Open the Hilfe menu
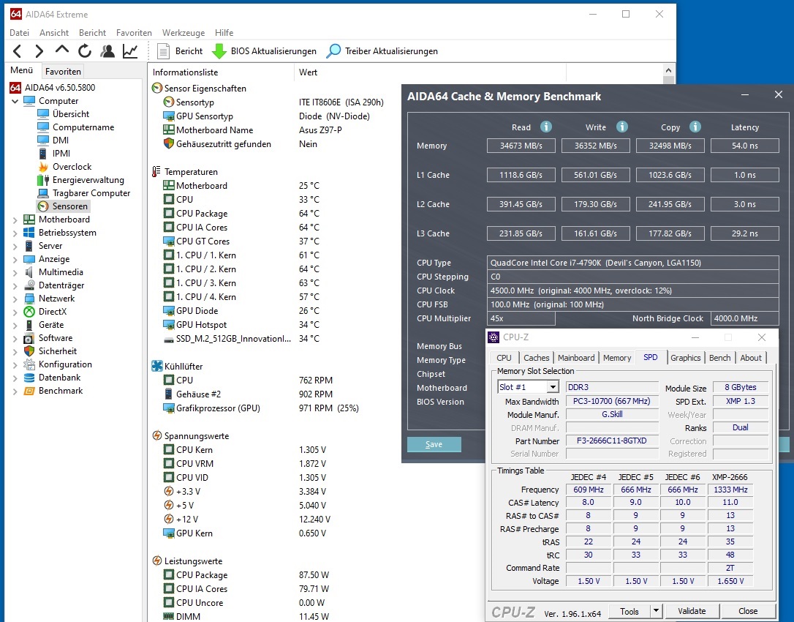Screen dimensions: 794x622 (224, 32)
